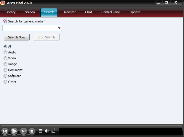Click the Ares Mod app logo icon

pyautogui.click(x=3, y=3)
